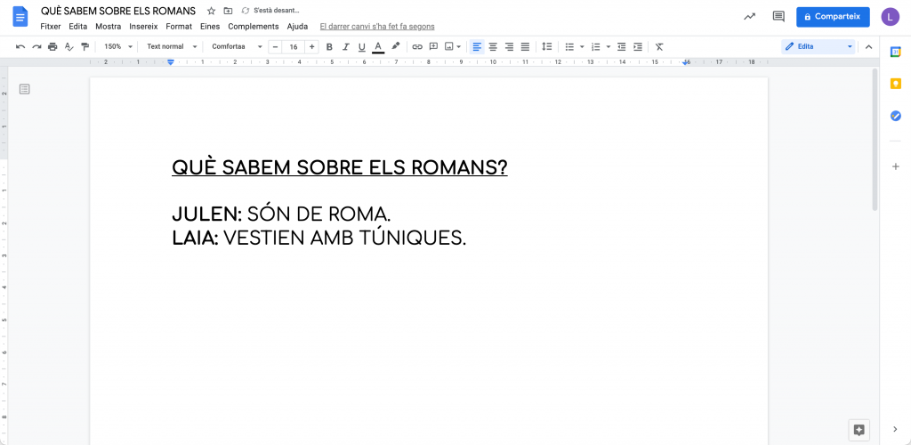Open the Insereix menu
Screen dimensions: 911x445
coord(143,27)
